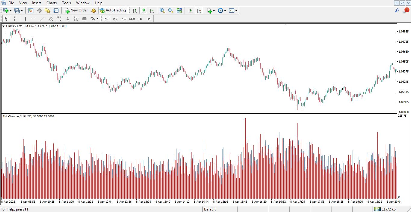Screen dimensions: 411x212
Task: Expand the Templates dropdown arrow
Action: coord(236,11)
